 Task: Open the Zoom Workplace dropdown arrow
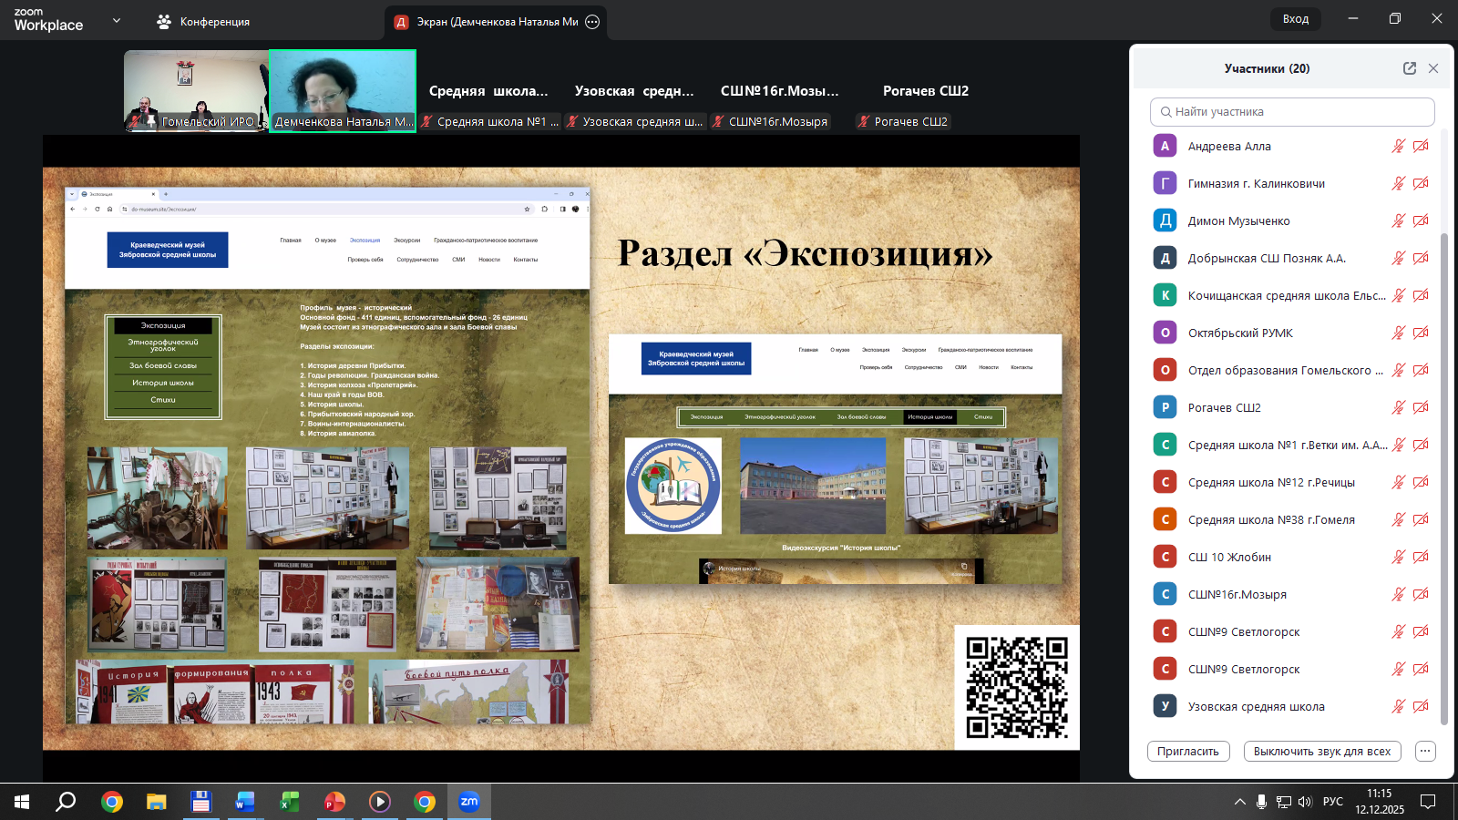(x=117, y=20)
